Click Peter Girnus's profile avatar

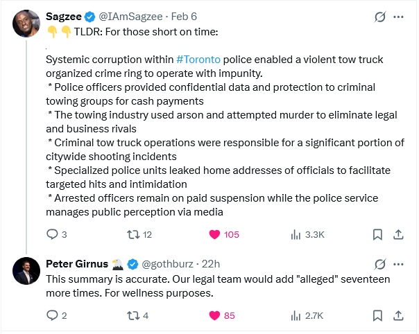pyautogui.click(x=26, y=271)
